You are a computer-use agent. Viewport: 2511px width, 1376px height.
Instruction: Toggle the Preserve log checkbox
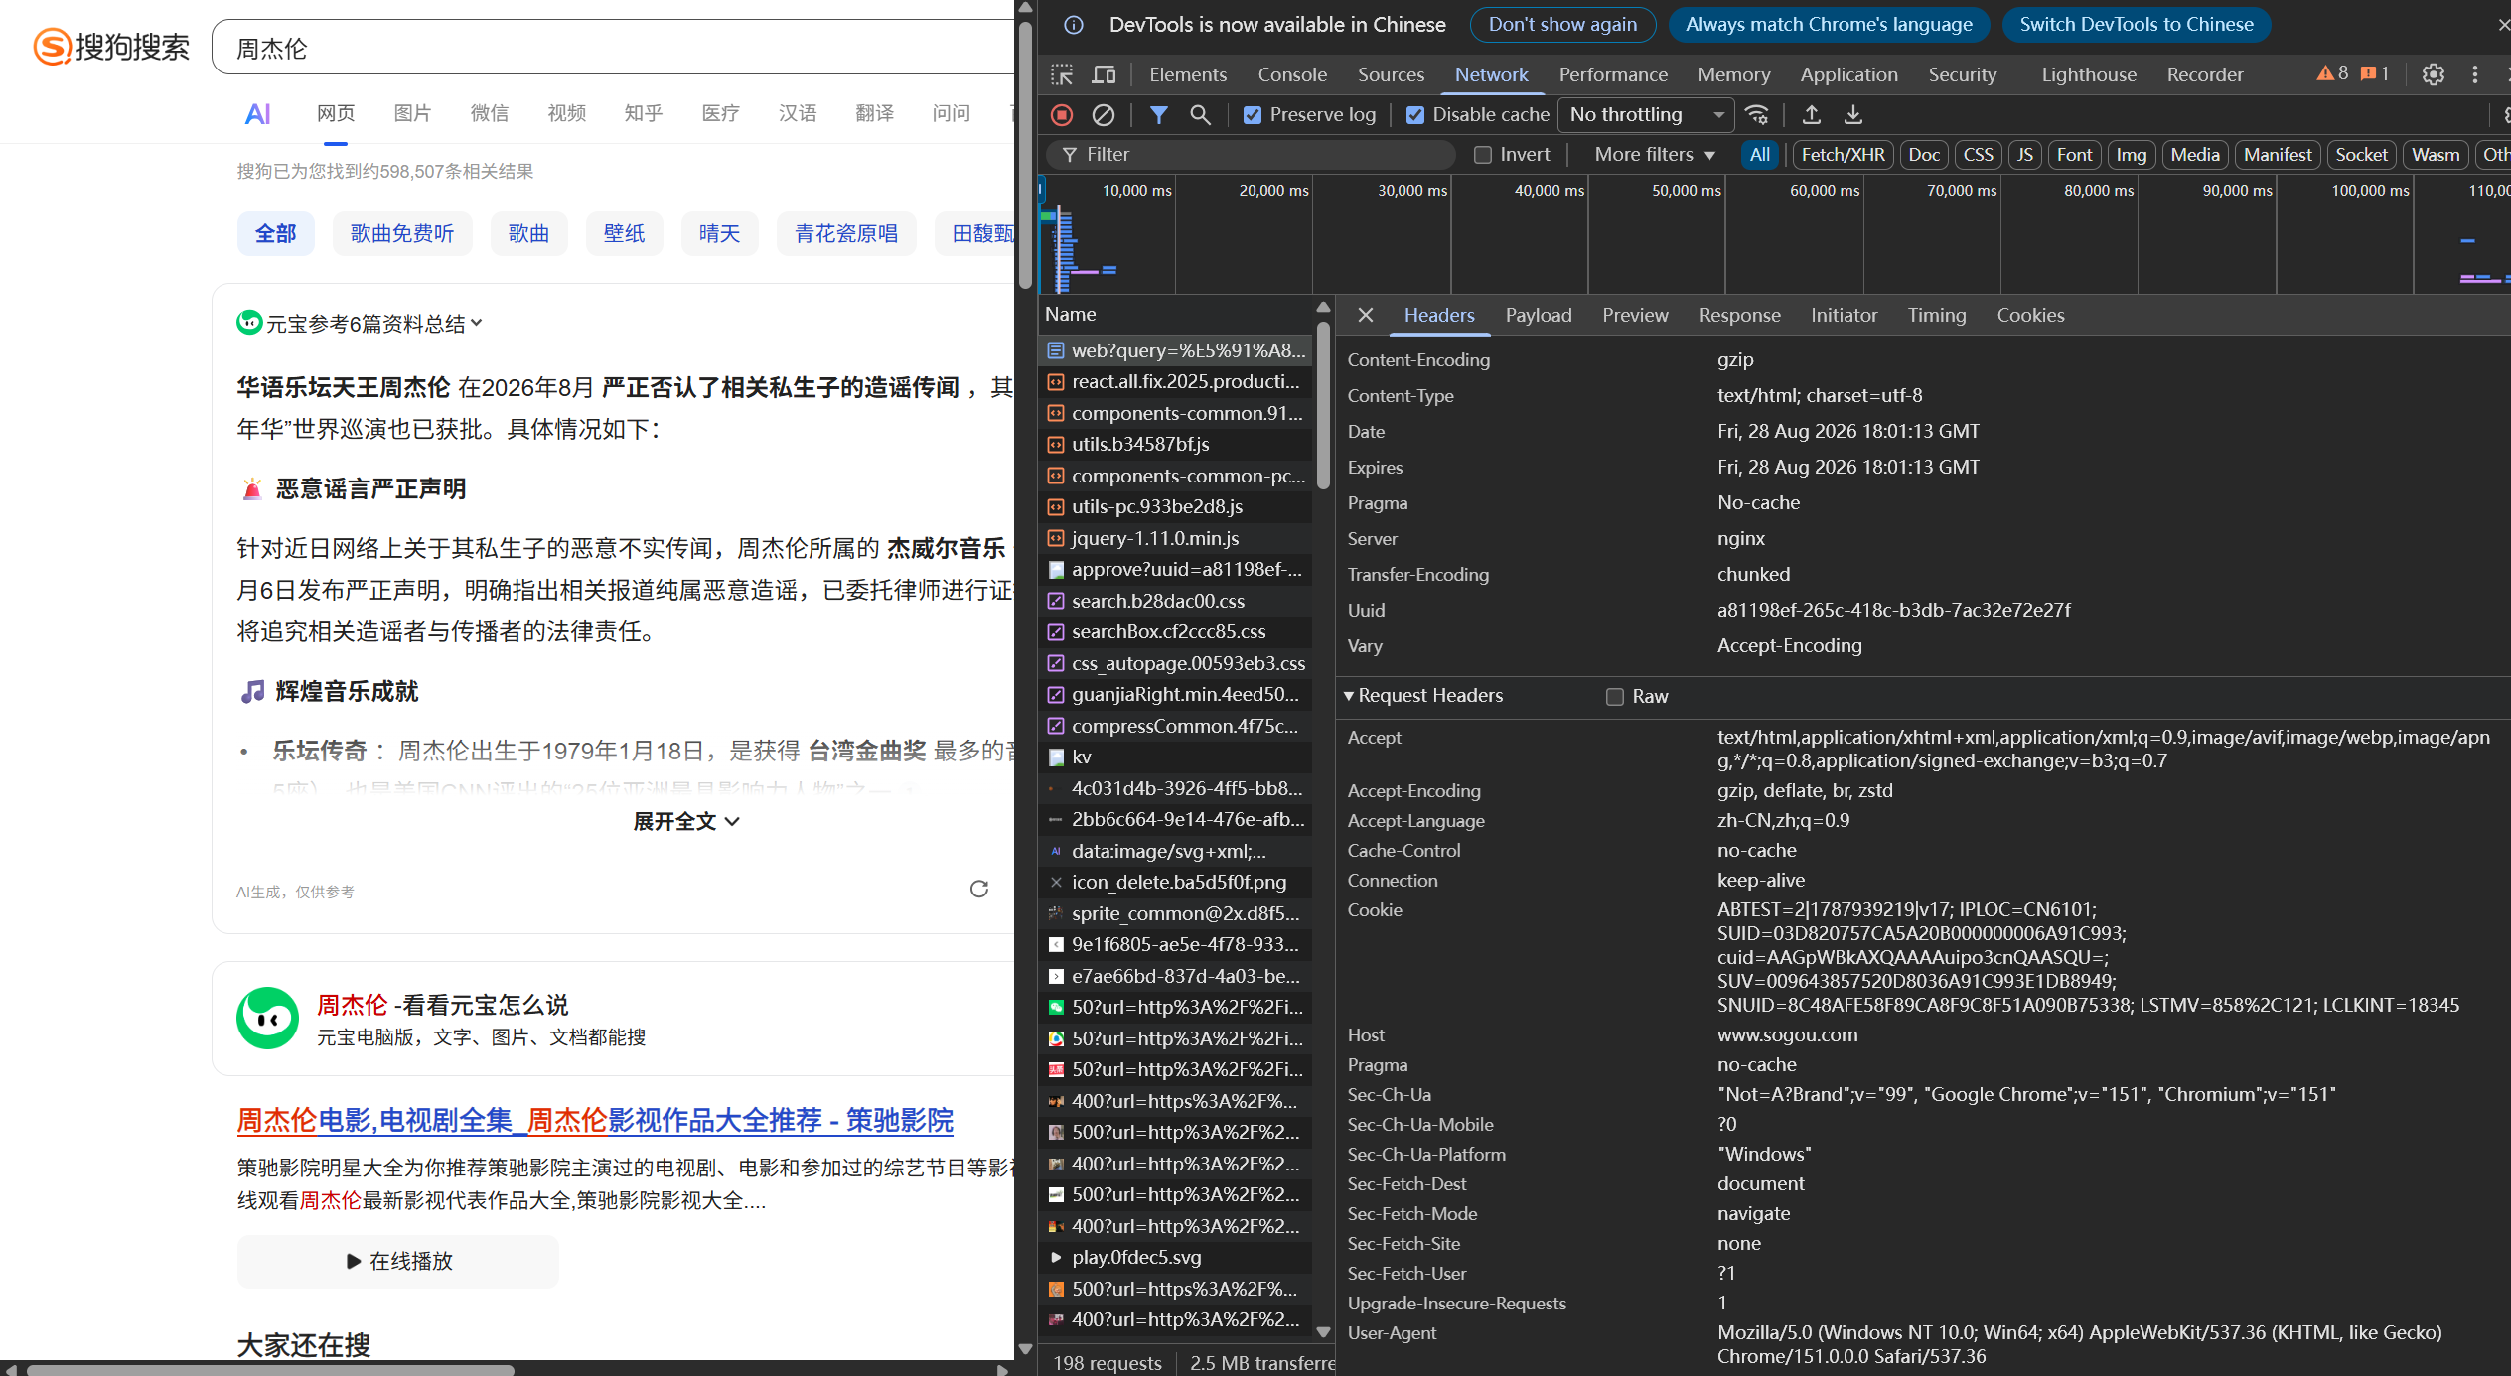tap(1253, 115)
